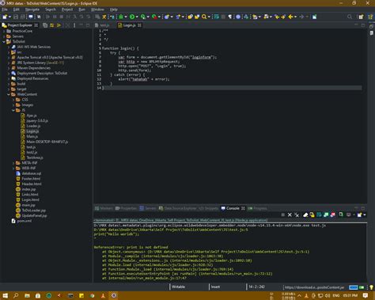The height and width of the screenshot is (300, 375).
Task: Click the download progress bar in status bar
Action: tap(354, 287)
